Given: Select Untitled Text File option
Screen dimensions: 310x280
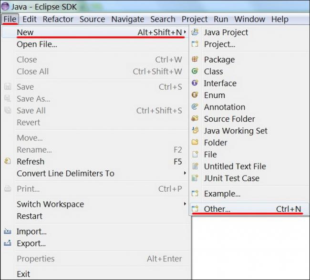Looking at the screenshot, I should click(x=235, y=166).
